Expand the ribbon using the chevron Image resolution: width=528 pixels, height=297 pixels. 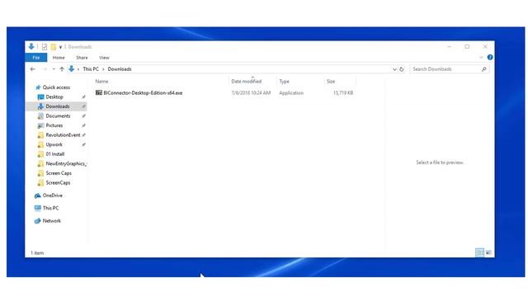[481, 58]
